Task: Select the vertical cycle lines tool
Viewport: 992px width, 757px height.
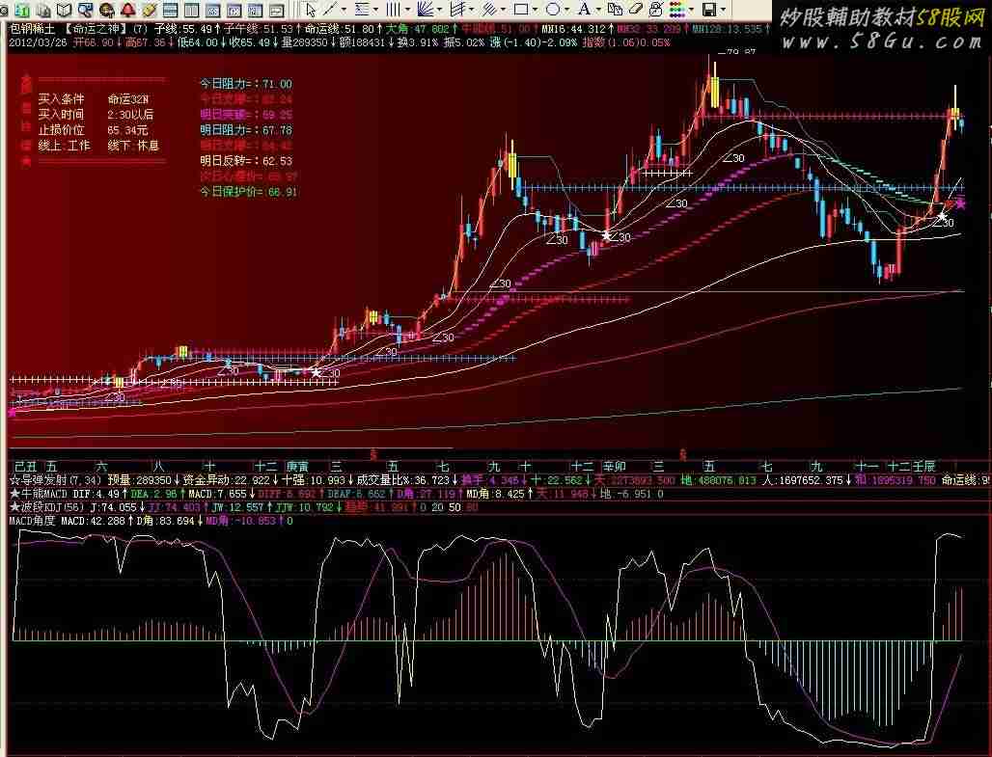Action: (393, 10)
